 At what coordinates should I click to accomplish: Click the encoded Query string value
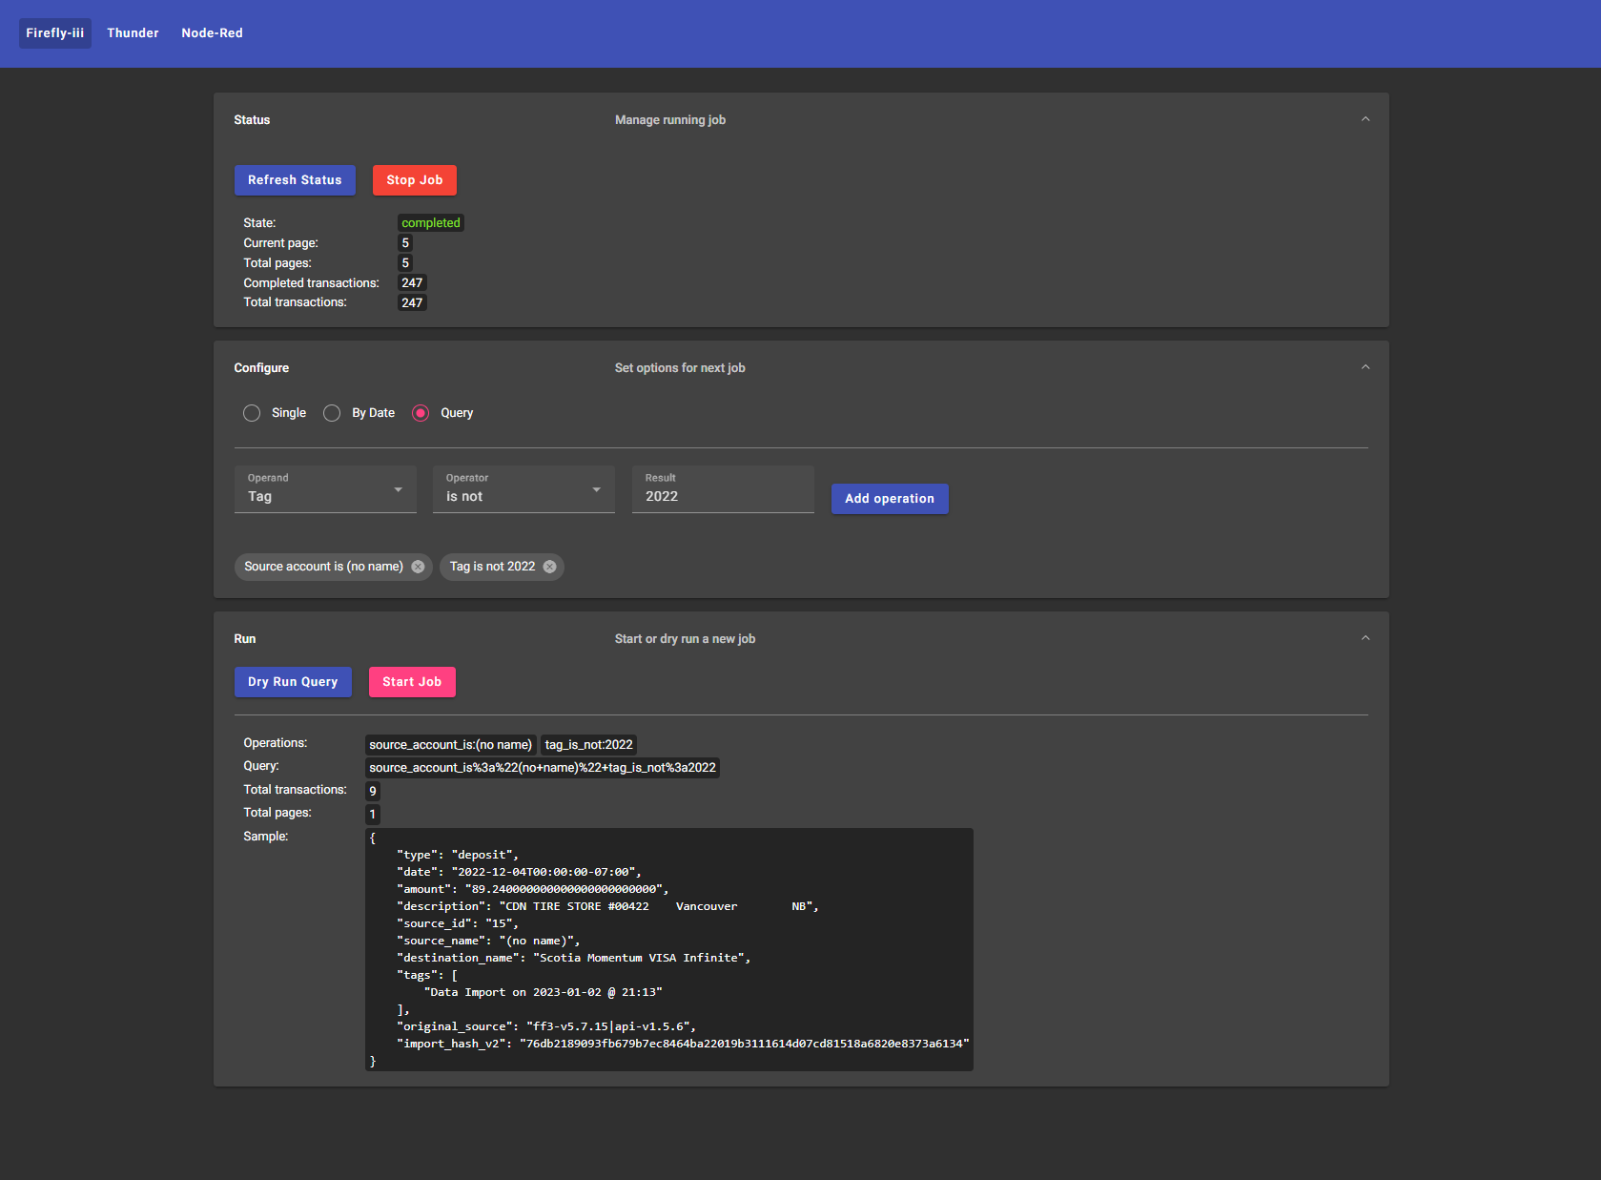pos(543,768)
